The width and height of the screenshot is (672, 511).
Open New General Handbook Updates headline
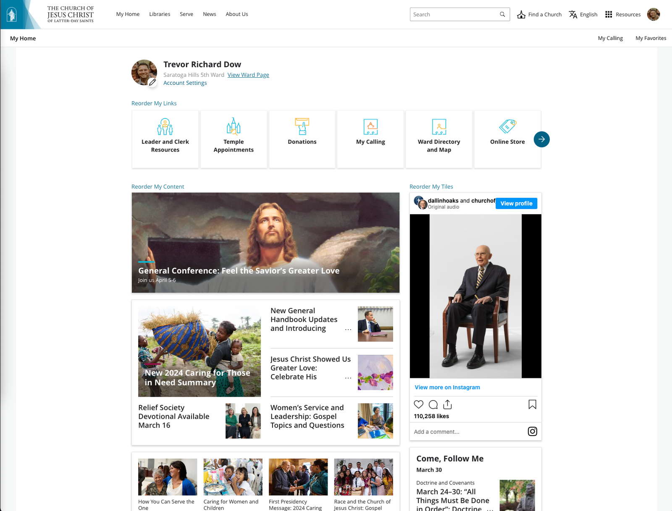pos(304,320)
